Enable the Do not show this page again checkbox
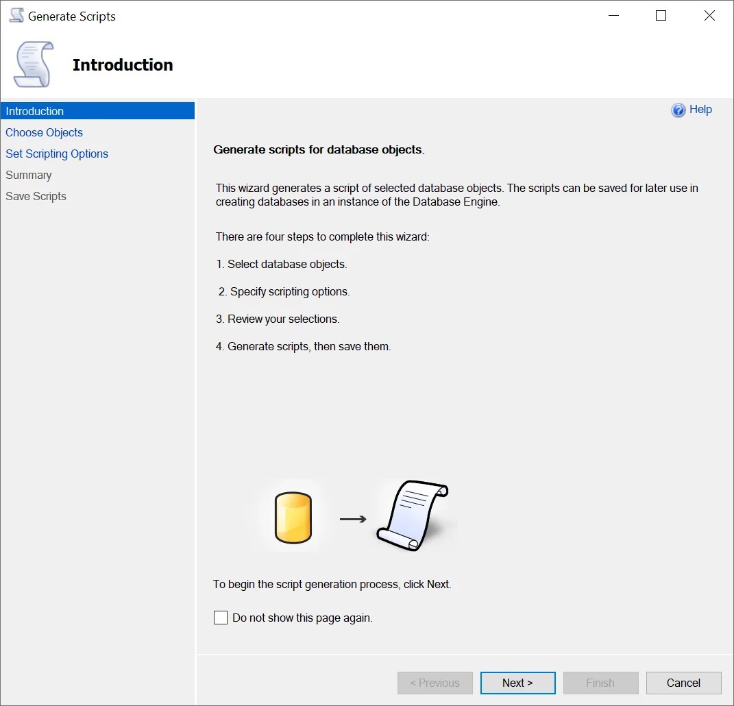This screenshot has height=706, width=734. pos(220,617)
